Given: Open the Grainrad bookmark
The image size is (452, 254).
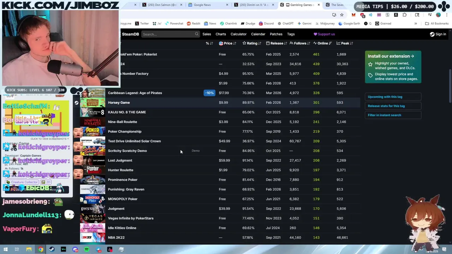Looking at the screenshot, I should (383, 24).
